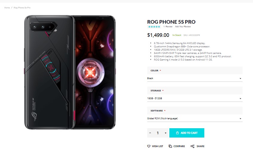Focus the quantity input field
253x151 pixels.
pyautogui.click(x=158, y=133)
